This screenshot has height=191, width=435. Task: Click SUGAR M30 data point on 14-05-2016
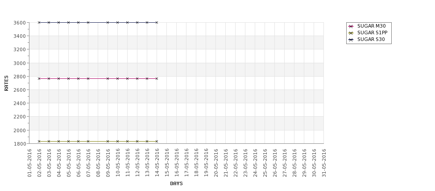(x=157, y=79)
